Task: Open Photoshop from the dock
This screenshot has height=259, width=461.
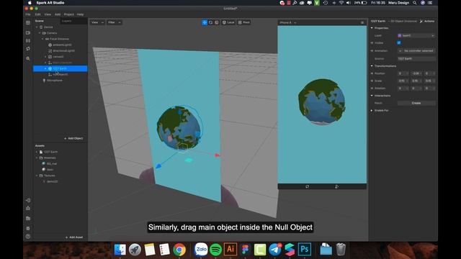Action: coord(304,250)
